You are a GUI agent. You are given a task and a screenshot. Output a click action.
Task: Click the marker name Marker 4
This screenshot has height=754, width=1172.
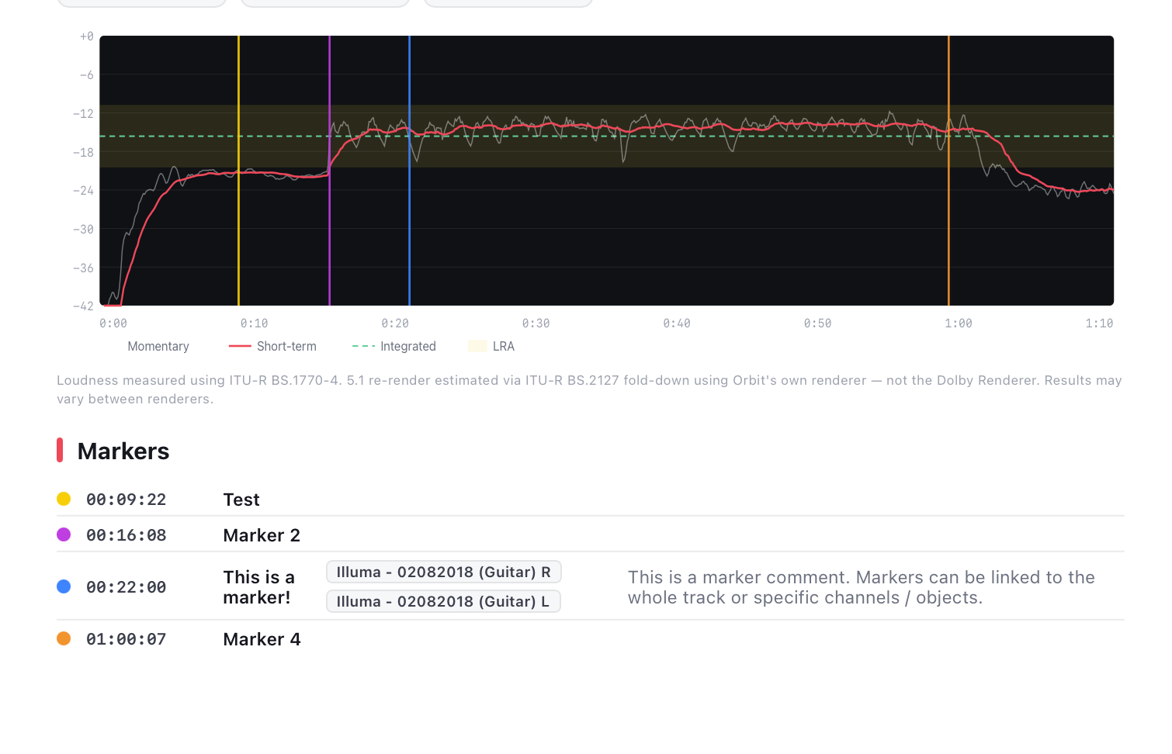click(262, 639)
